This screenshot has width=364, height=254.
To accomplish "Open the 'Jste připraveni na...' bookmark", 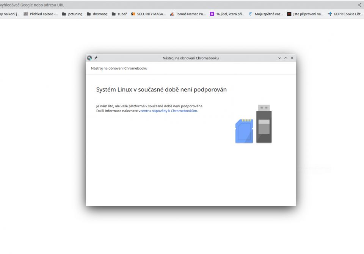I will 305,14.
